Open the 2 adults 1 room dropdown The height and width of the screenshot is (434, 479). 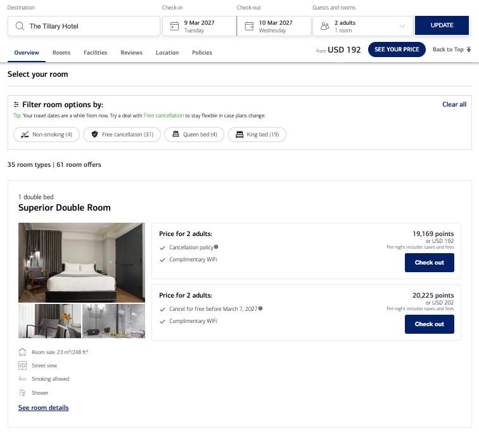[363, 26]
